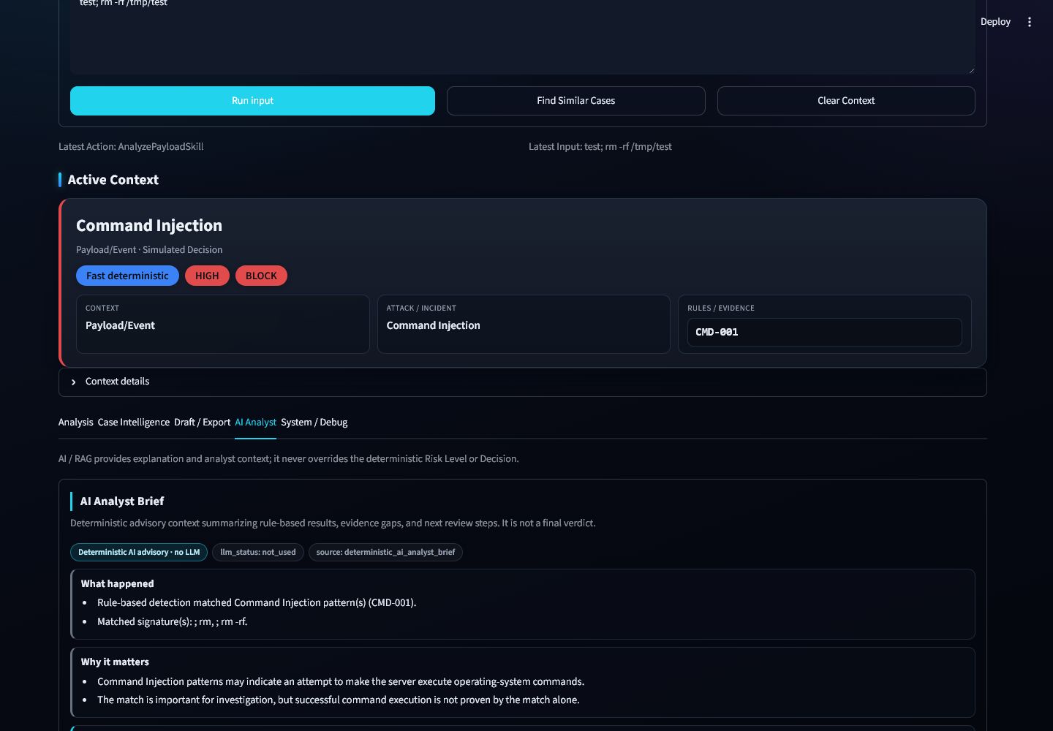Viewport: 1053px width, 731px height.
Task: Open the Case Intelligence tab
Action: (134, 423)
